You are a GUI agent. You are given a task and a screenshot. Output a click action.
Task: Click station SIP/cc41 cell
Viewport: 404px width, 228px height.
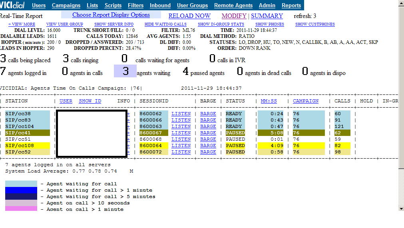coord(27,133)
